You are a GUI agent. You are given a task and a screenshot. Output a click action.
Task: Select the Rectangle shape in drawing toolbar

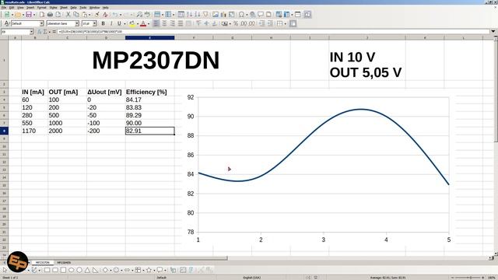[x=47, y=270]
